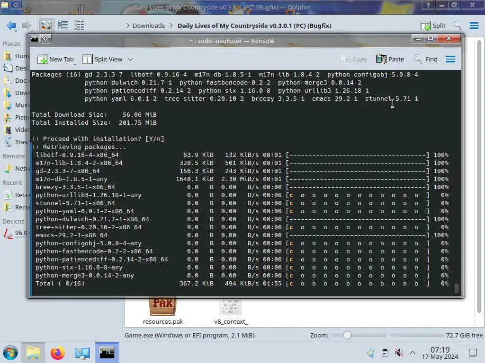Open the Konsole hamburger menu

click(x=450, y=59)
